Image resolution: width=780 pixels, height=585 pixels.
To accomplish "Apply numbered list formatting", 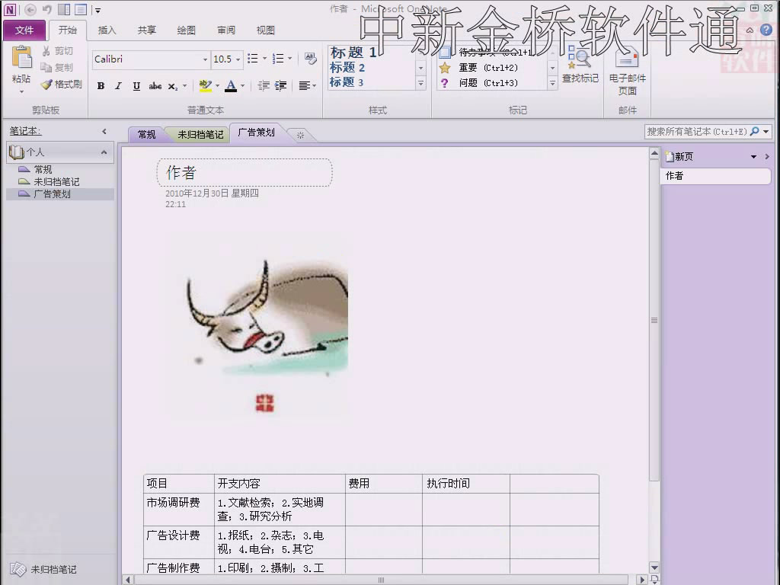I will point(278,59).
